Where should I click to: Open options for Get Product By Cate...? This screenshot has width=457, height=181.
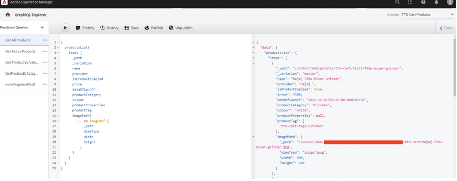[x=45, y=62]
